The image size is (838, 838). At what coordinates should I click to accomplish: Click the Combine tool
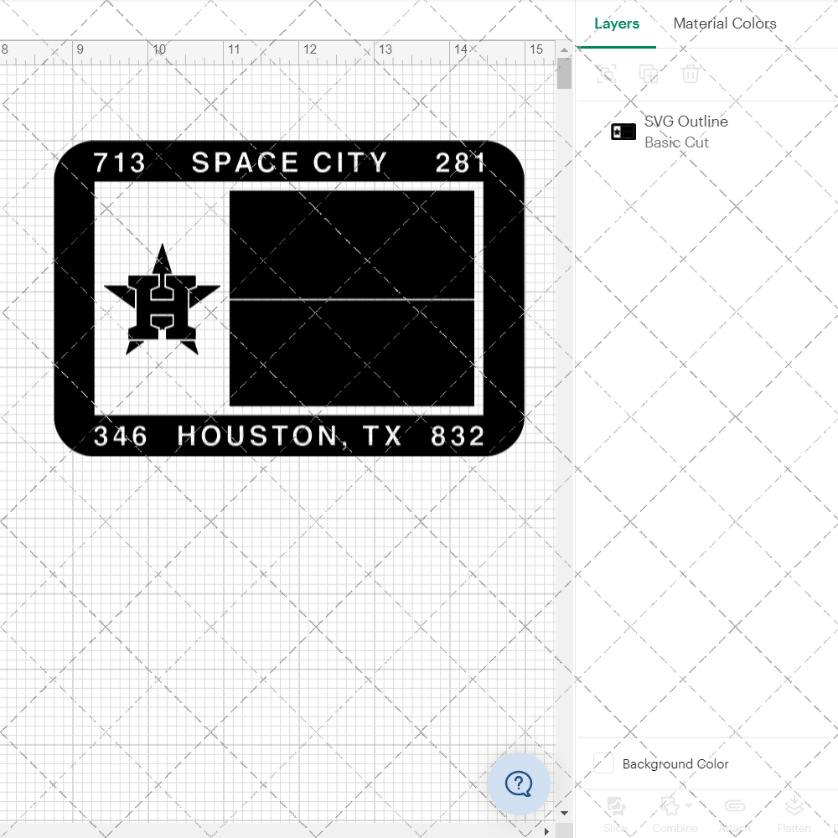(x=674, y=814)
